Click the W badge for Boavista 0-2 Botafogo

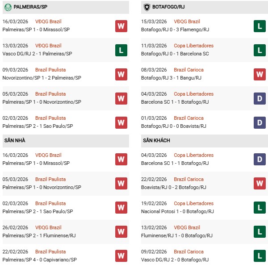click(x=260, y=184)
